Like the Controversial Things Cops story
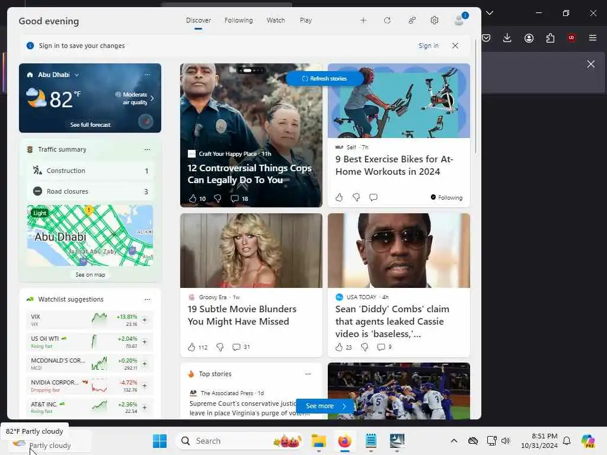This screenshot has height=455, width=607. click(193, 198)
